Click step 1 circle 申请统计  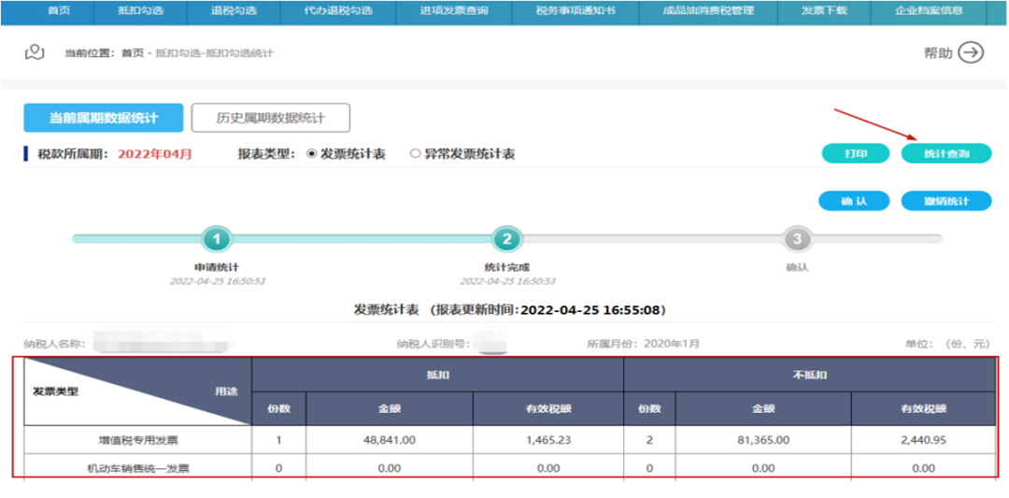point(217,239)
